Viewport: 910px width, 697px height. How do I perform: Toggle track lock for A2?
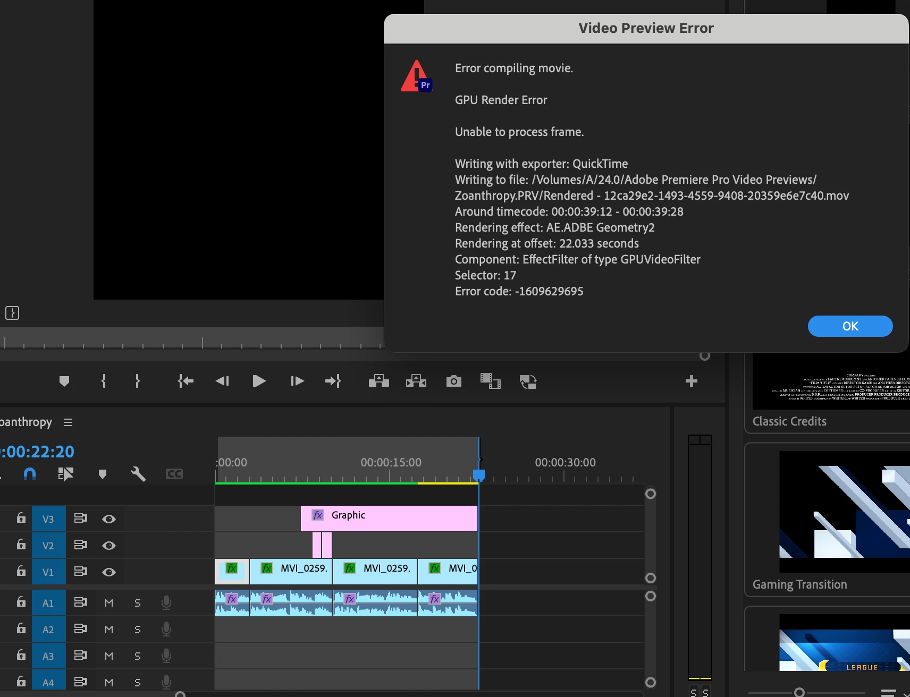(x=21, y=628)
